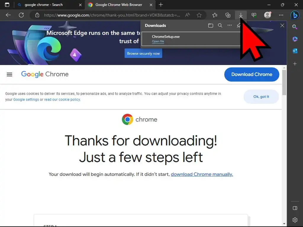Open the Settings and more ellipsis menu
This screenshot has width=303, height=227.
point(281,15)
